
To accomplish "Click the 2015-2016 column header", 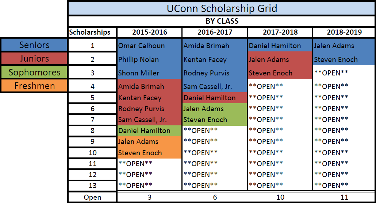I will coord(149,32).
